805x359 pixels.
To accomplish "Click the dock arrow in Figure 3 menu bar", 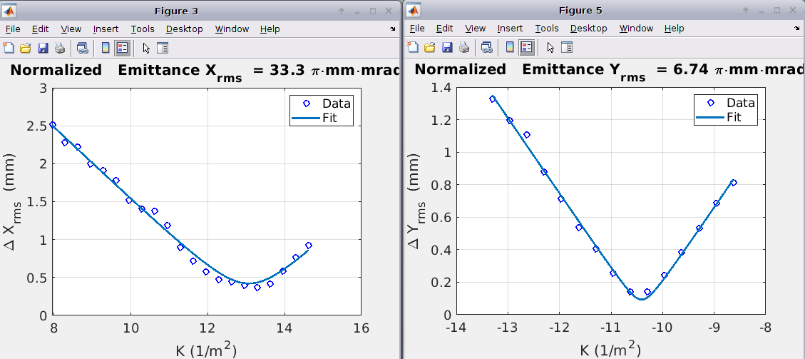I will click(x=393, y=29).
